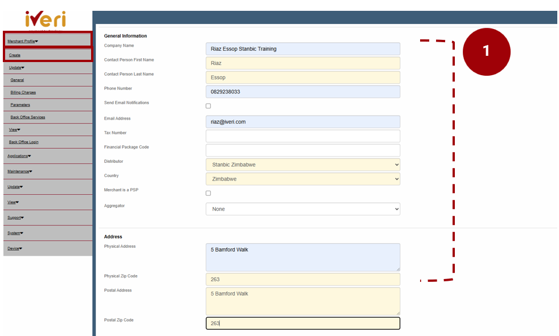Open the Aggregator dropdown
The width and height of the screenshot is (559, 336).
(303, 209)
